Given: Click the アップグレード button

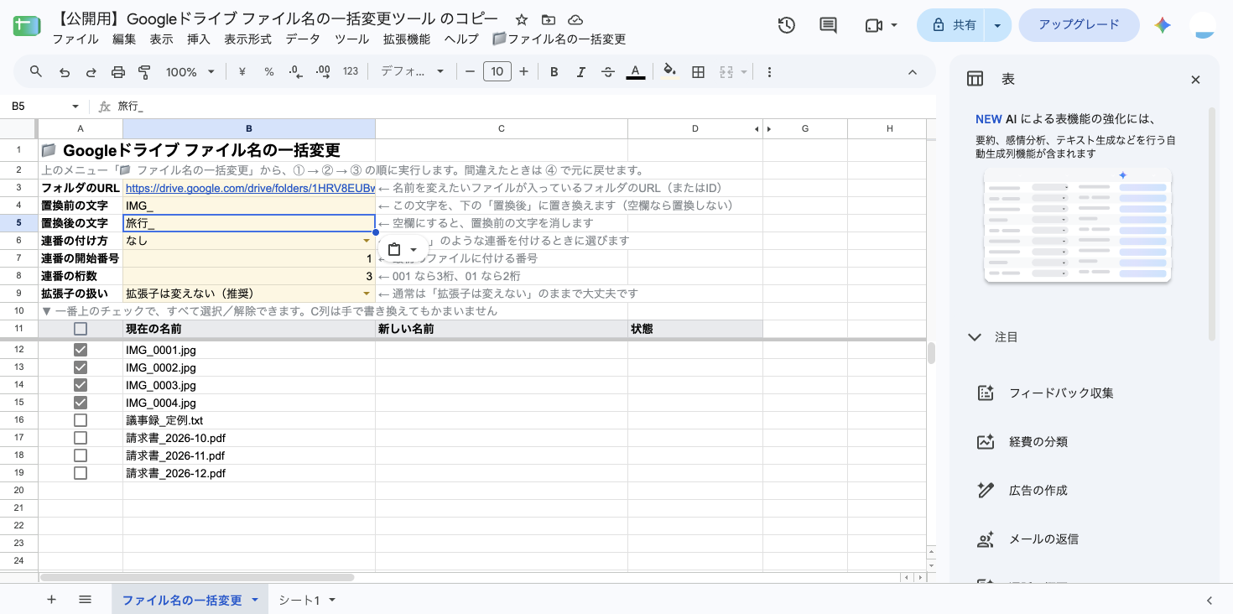Looking at the screenshot, I should (x=1079, y=25).
